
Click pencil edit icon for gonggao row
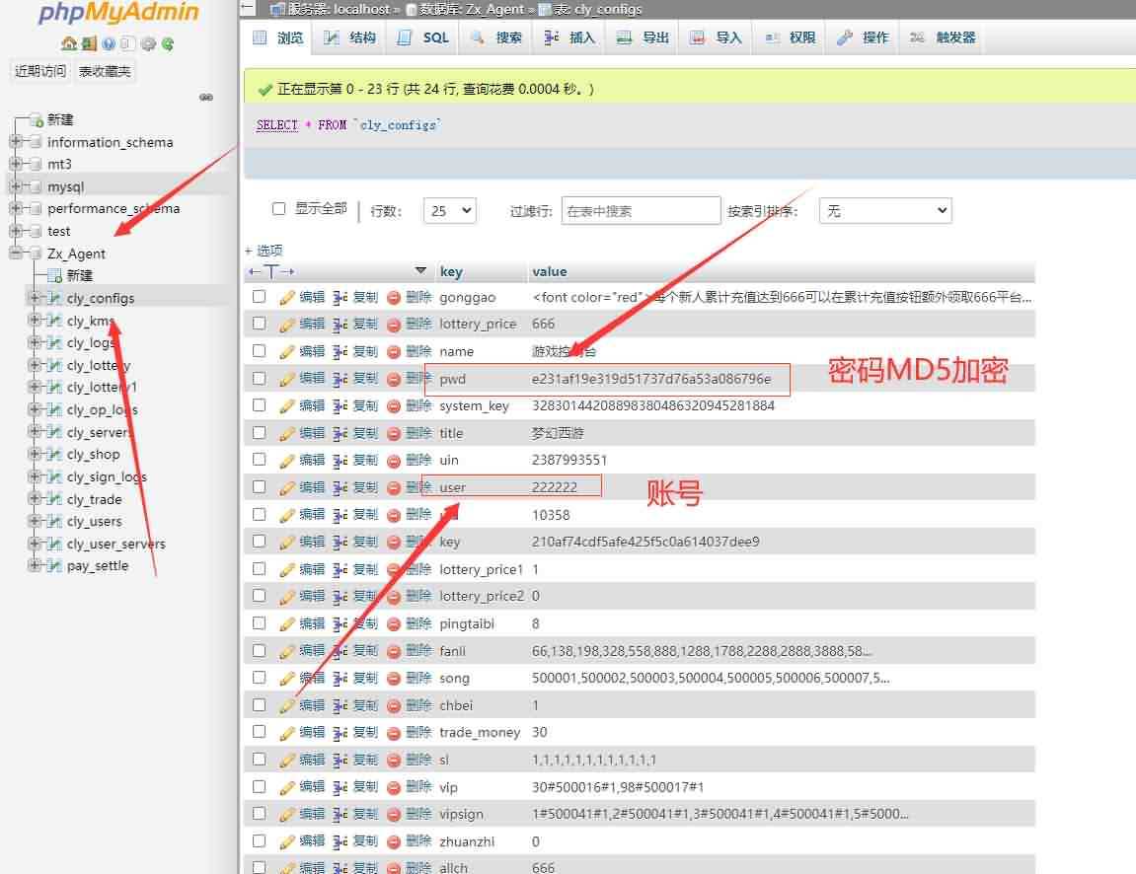pyautogui.click(x=287, y=297)
